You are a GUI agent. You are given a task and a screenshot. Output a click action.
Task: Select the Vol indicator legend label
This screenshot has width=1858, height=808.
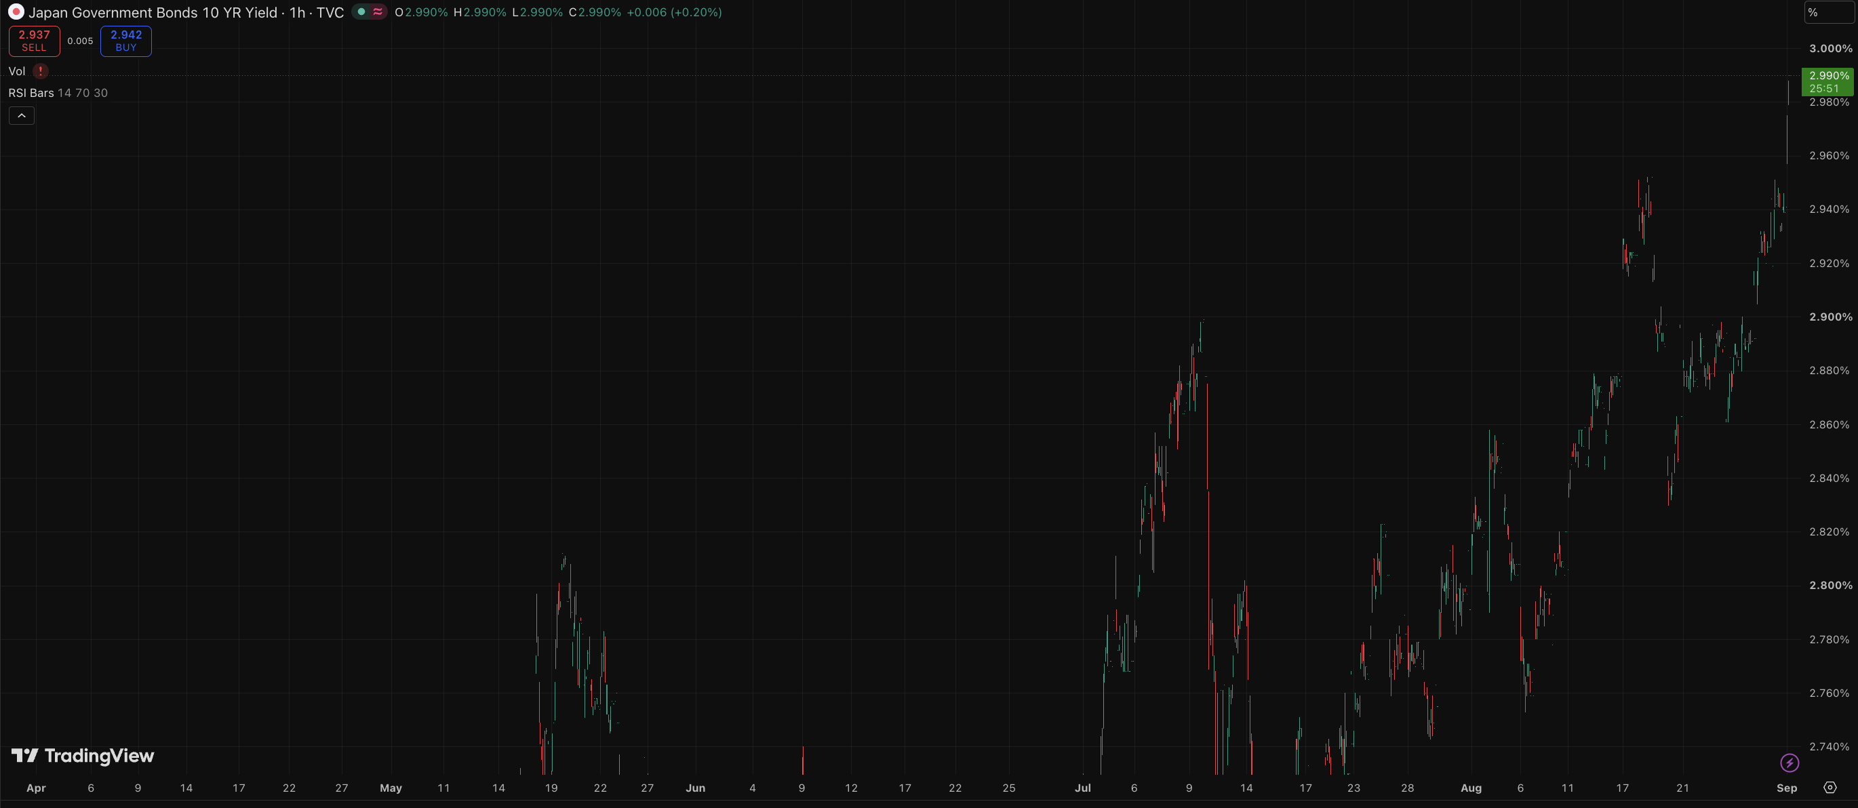(x=16, y=71)
